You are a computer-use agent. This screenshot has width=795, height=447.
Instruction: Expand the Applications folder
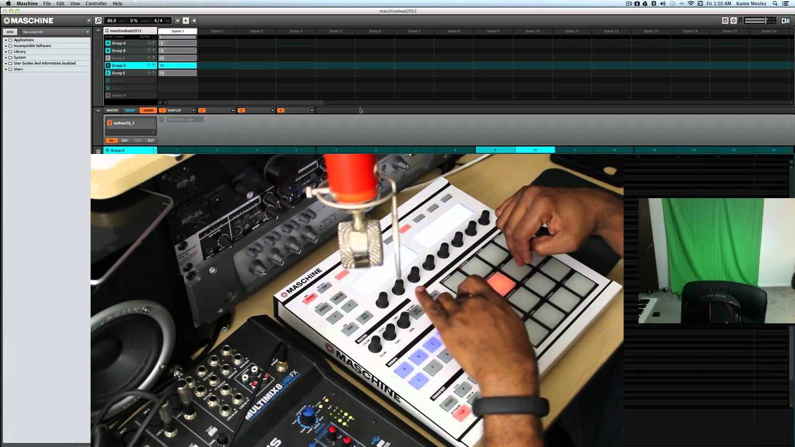pos(6,40)
